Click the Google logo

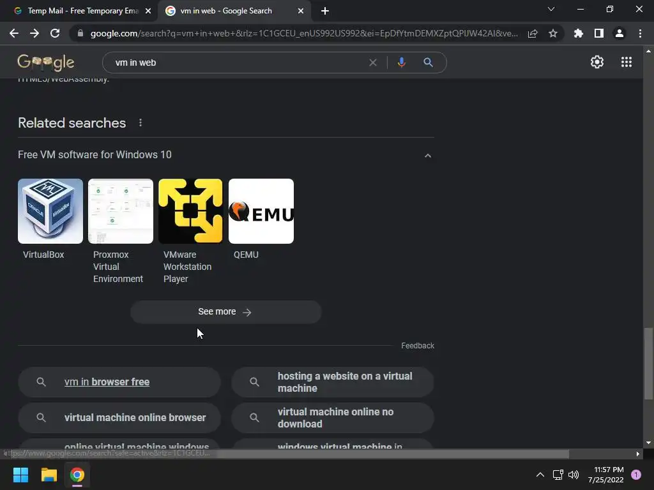[x=46, y=63]
